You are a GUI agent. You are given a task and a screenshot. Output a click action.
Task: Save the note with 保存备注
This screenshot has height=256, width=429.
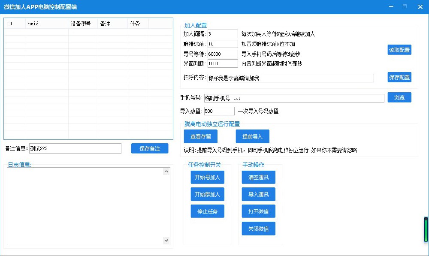(x=150, y=148)
